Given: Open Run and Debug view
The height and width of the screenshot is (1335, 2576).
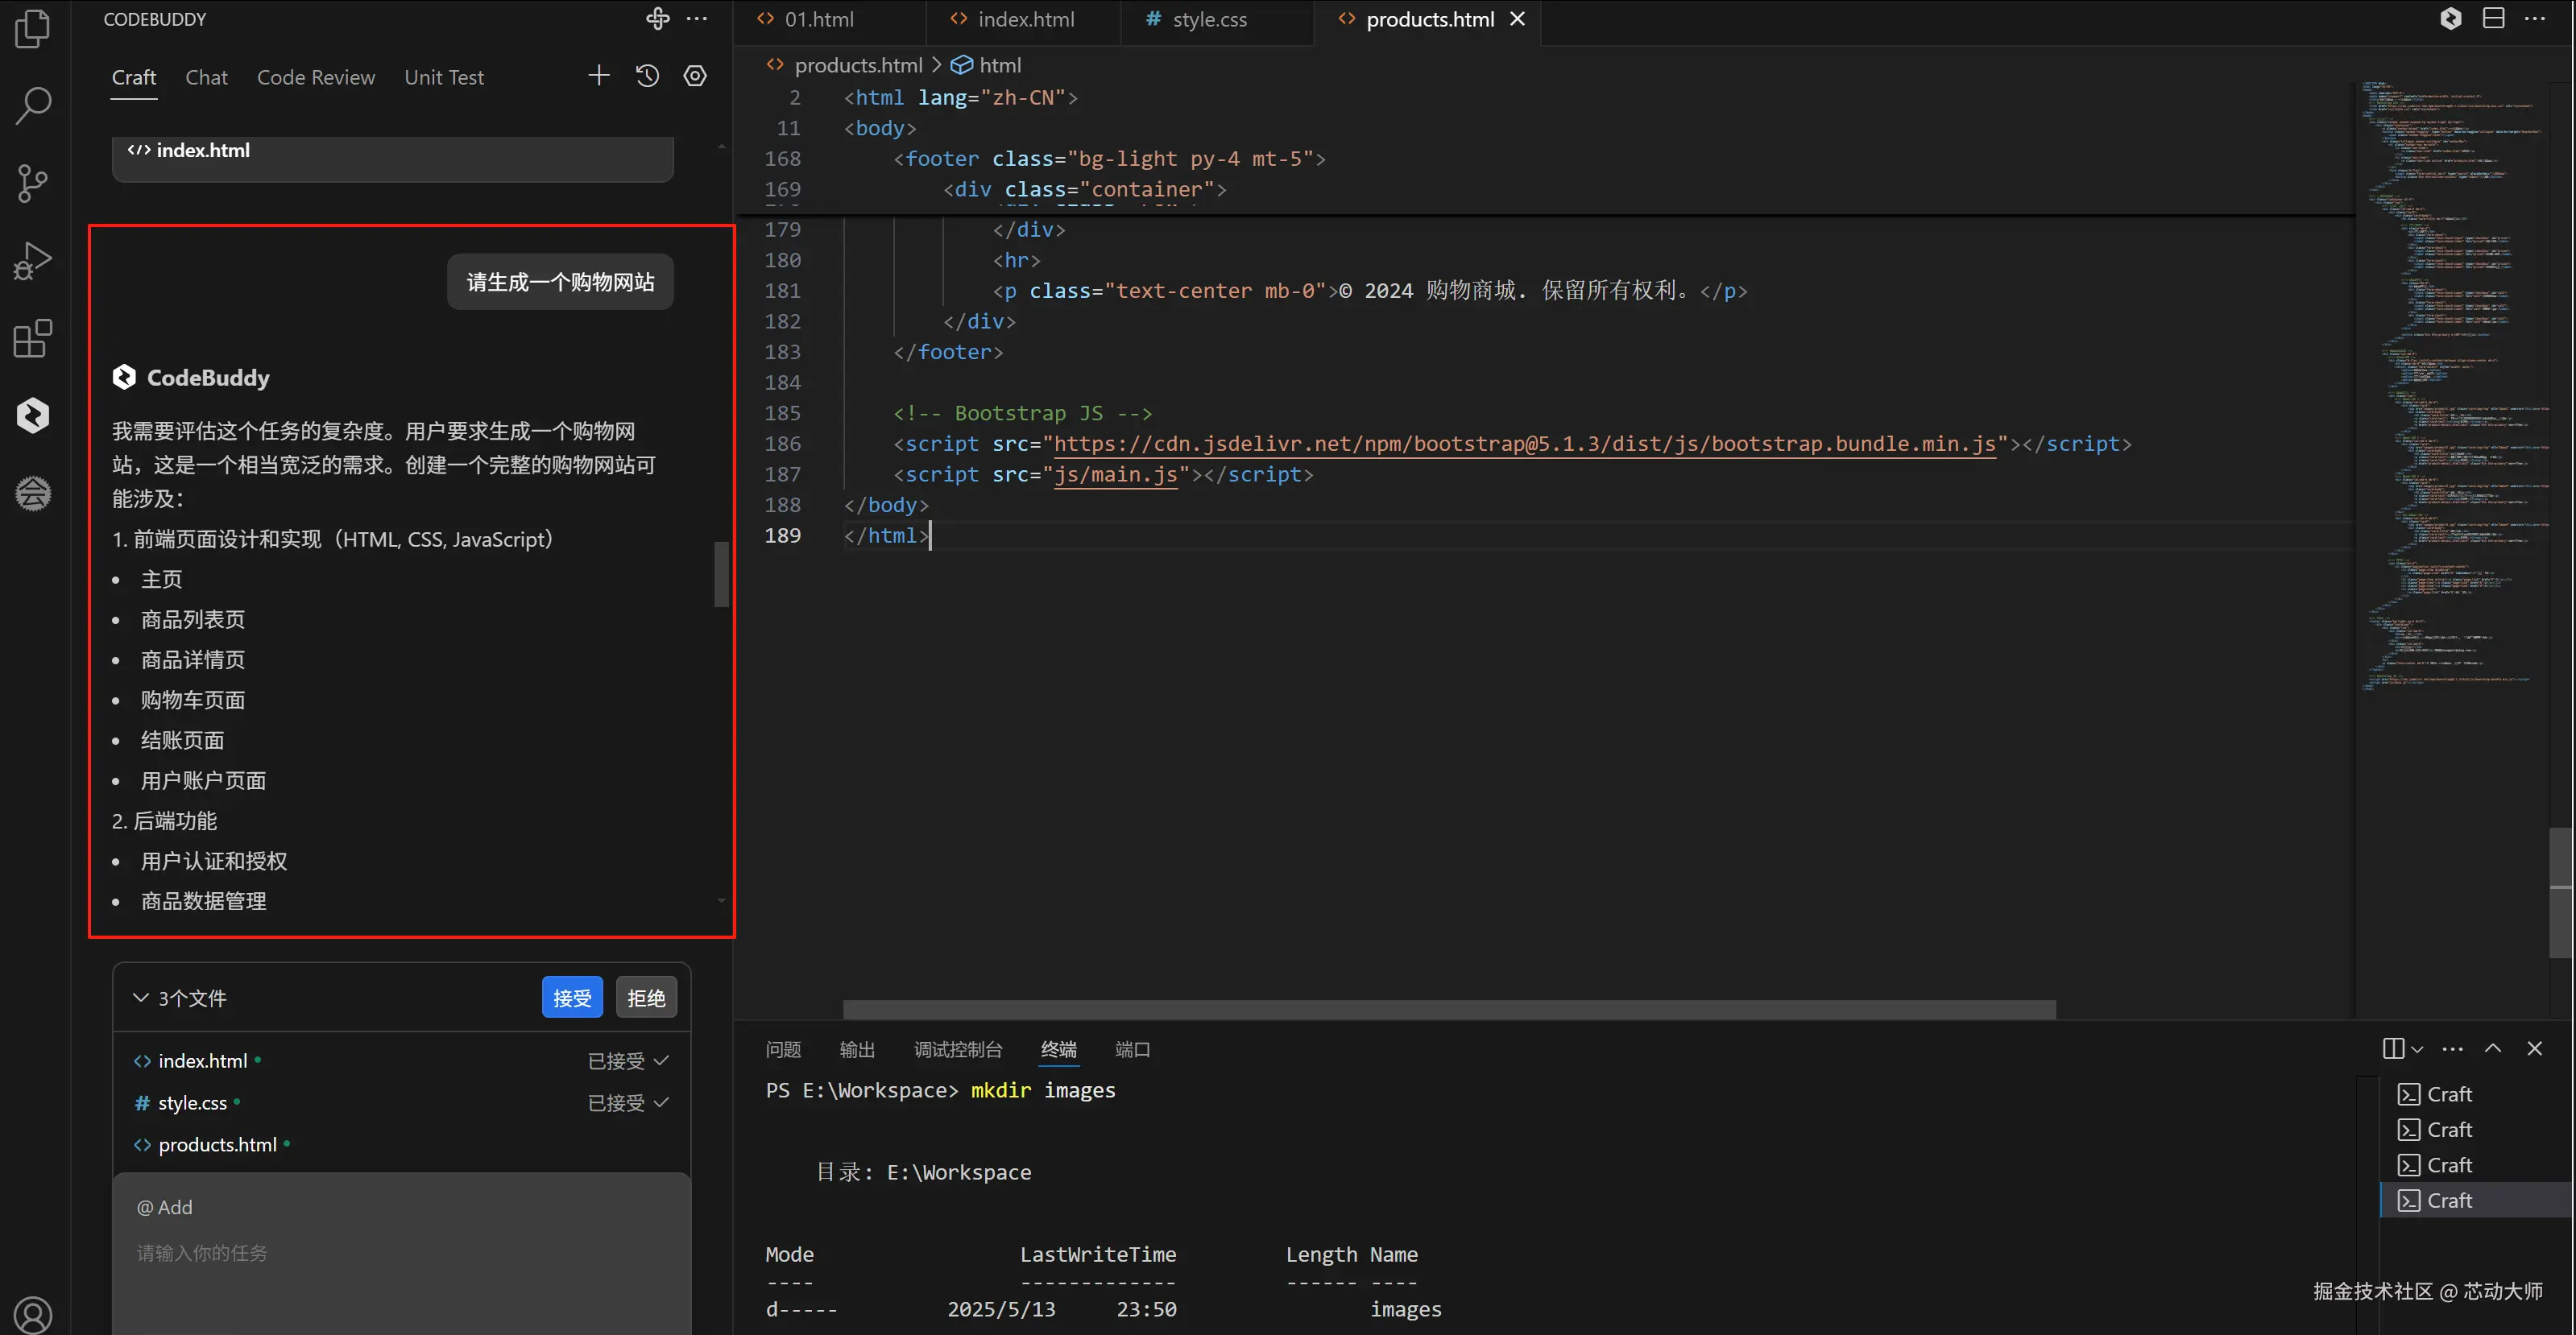Looking at the screenshot, I should (33, 261).
